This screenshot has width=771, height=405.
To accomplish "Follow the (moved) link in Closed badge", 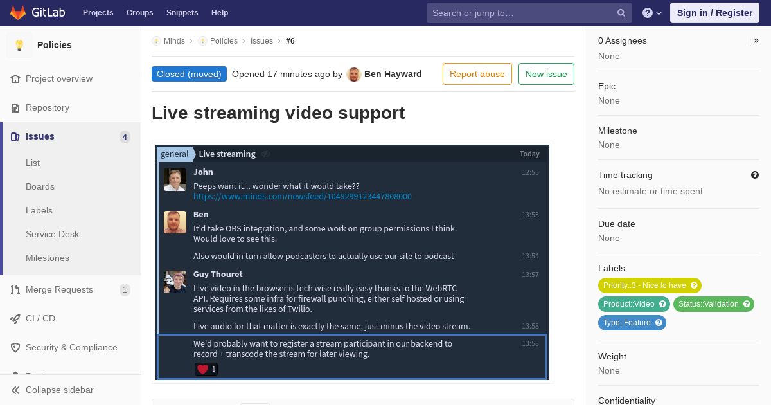I will [204, 74].
